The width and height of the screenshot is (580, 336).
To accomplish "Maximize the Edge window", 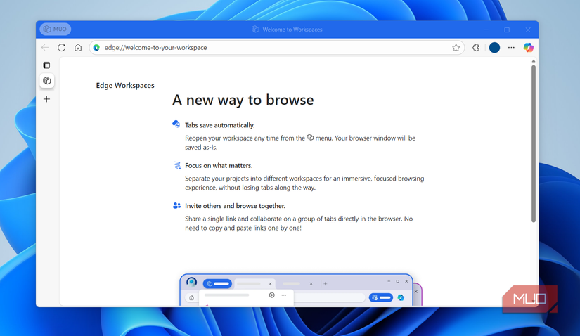I will (507, 30).
